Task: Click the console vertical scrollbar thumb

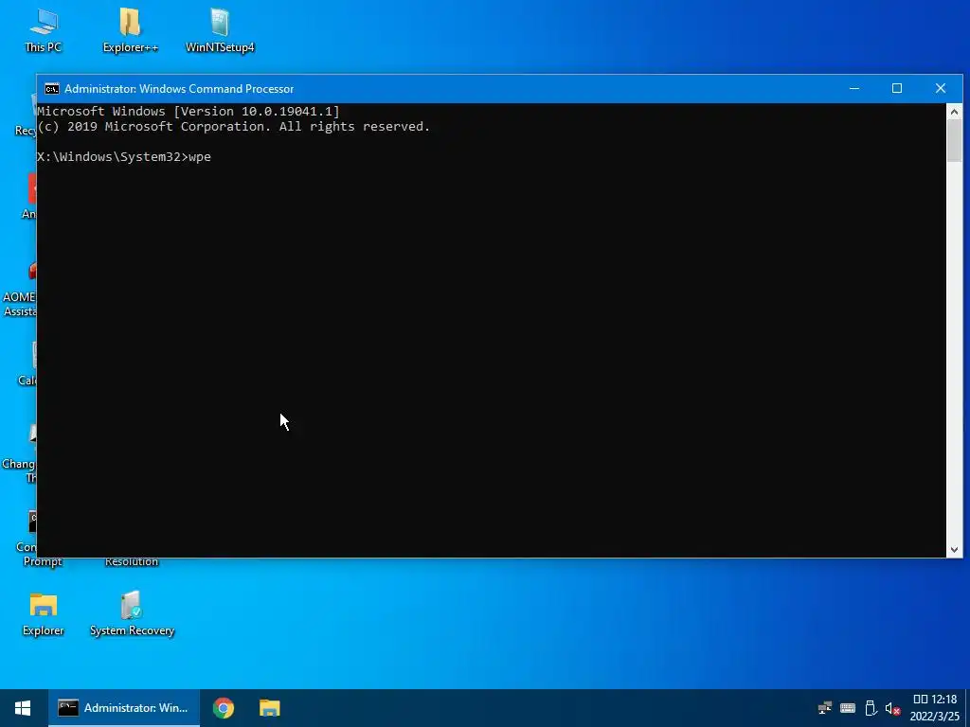Action: point(954,141)
